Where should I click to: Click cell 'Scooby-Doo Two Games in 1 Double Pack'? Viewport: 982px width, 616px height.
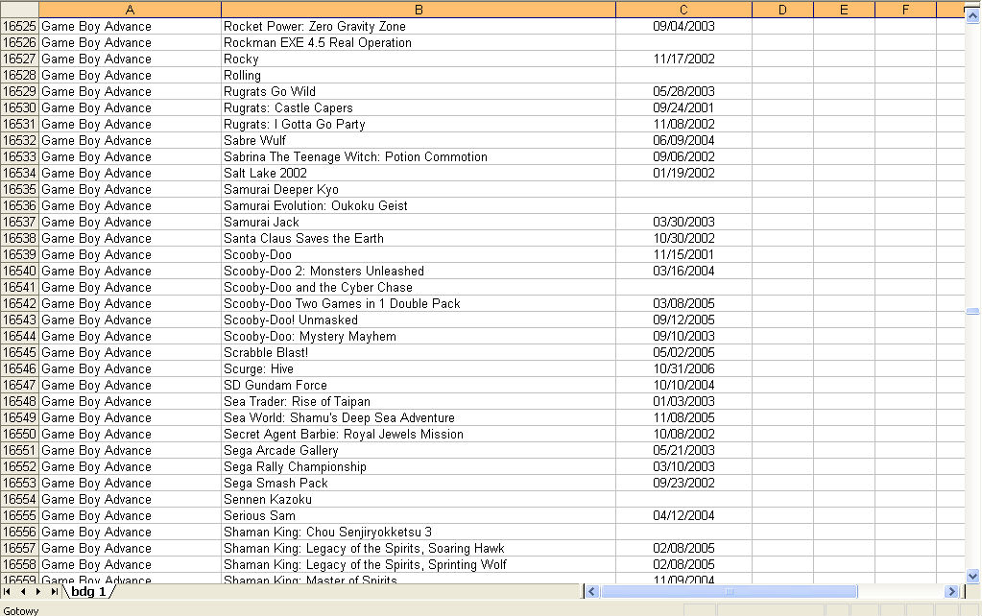coord(419,303)
